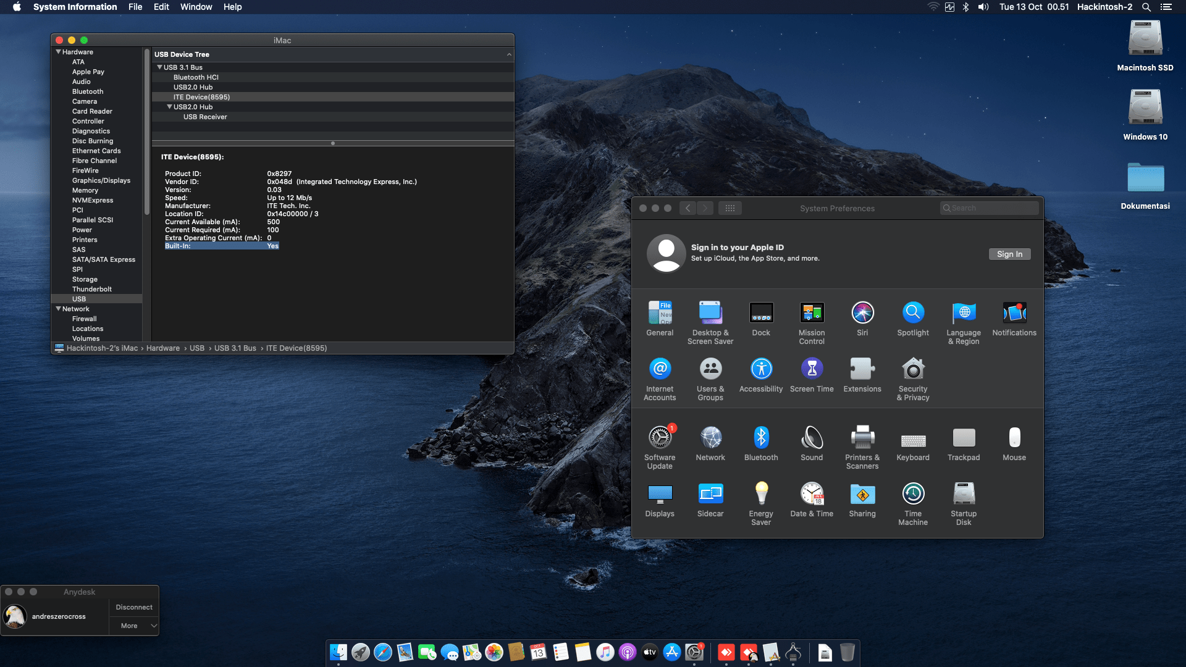Open Printers & Scanners preferences
The width and height of the screenshot is (1186, 667).
(x=862, y=448)
